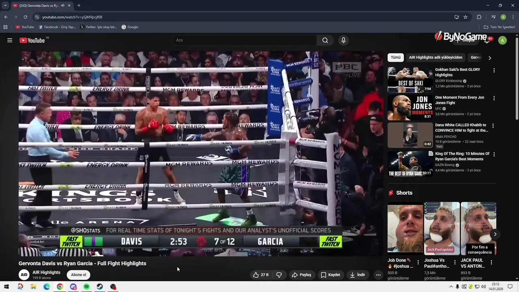Screen dimensions: 519x292
Task: Open options for King Of The Ring video
Action: pyautogui.click(x=493, y=155)
